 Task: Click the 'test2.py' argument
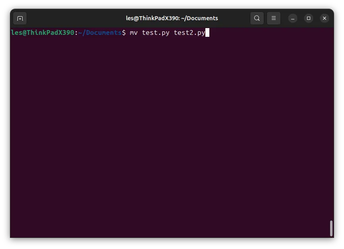(x=189, y=33)
